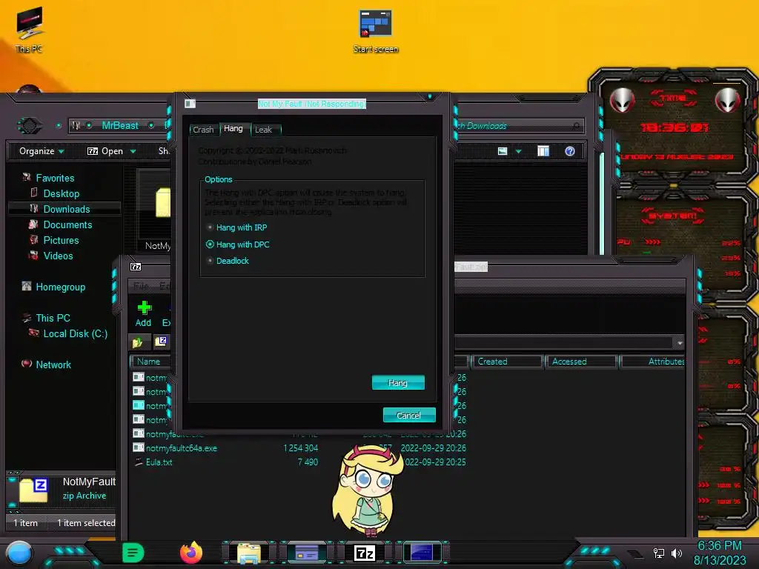
Task: Select Eula.txt in 7-Zip list
Action: tap(159, 462)
